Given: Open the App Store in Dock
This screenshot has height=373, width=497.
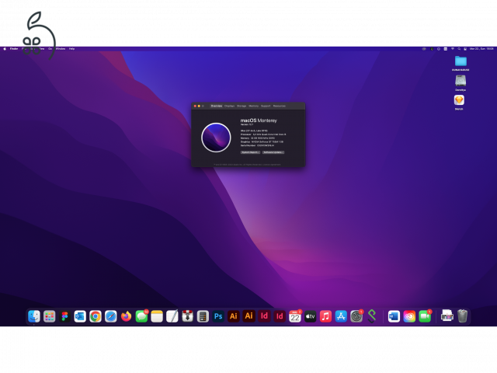Looking at the screenshot, I should click(341, 316).
